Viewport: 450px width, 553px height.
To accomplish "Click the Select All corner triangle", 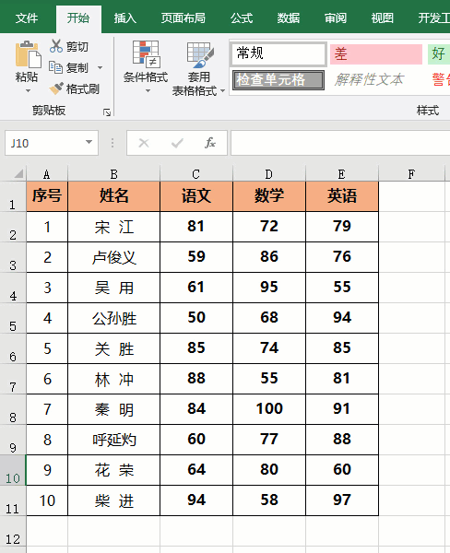I will pos(18,174).
